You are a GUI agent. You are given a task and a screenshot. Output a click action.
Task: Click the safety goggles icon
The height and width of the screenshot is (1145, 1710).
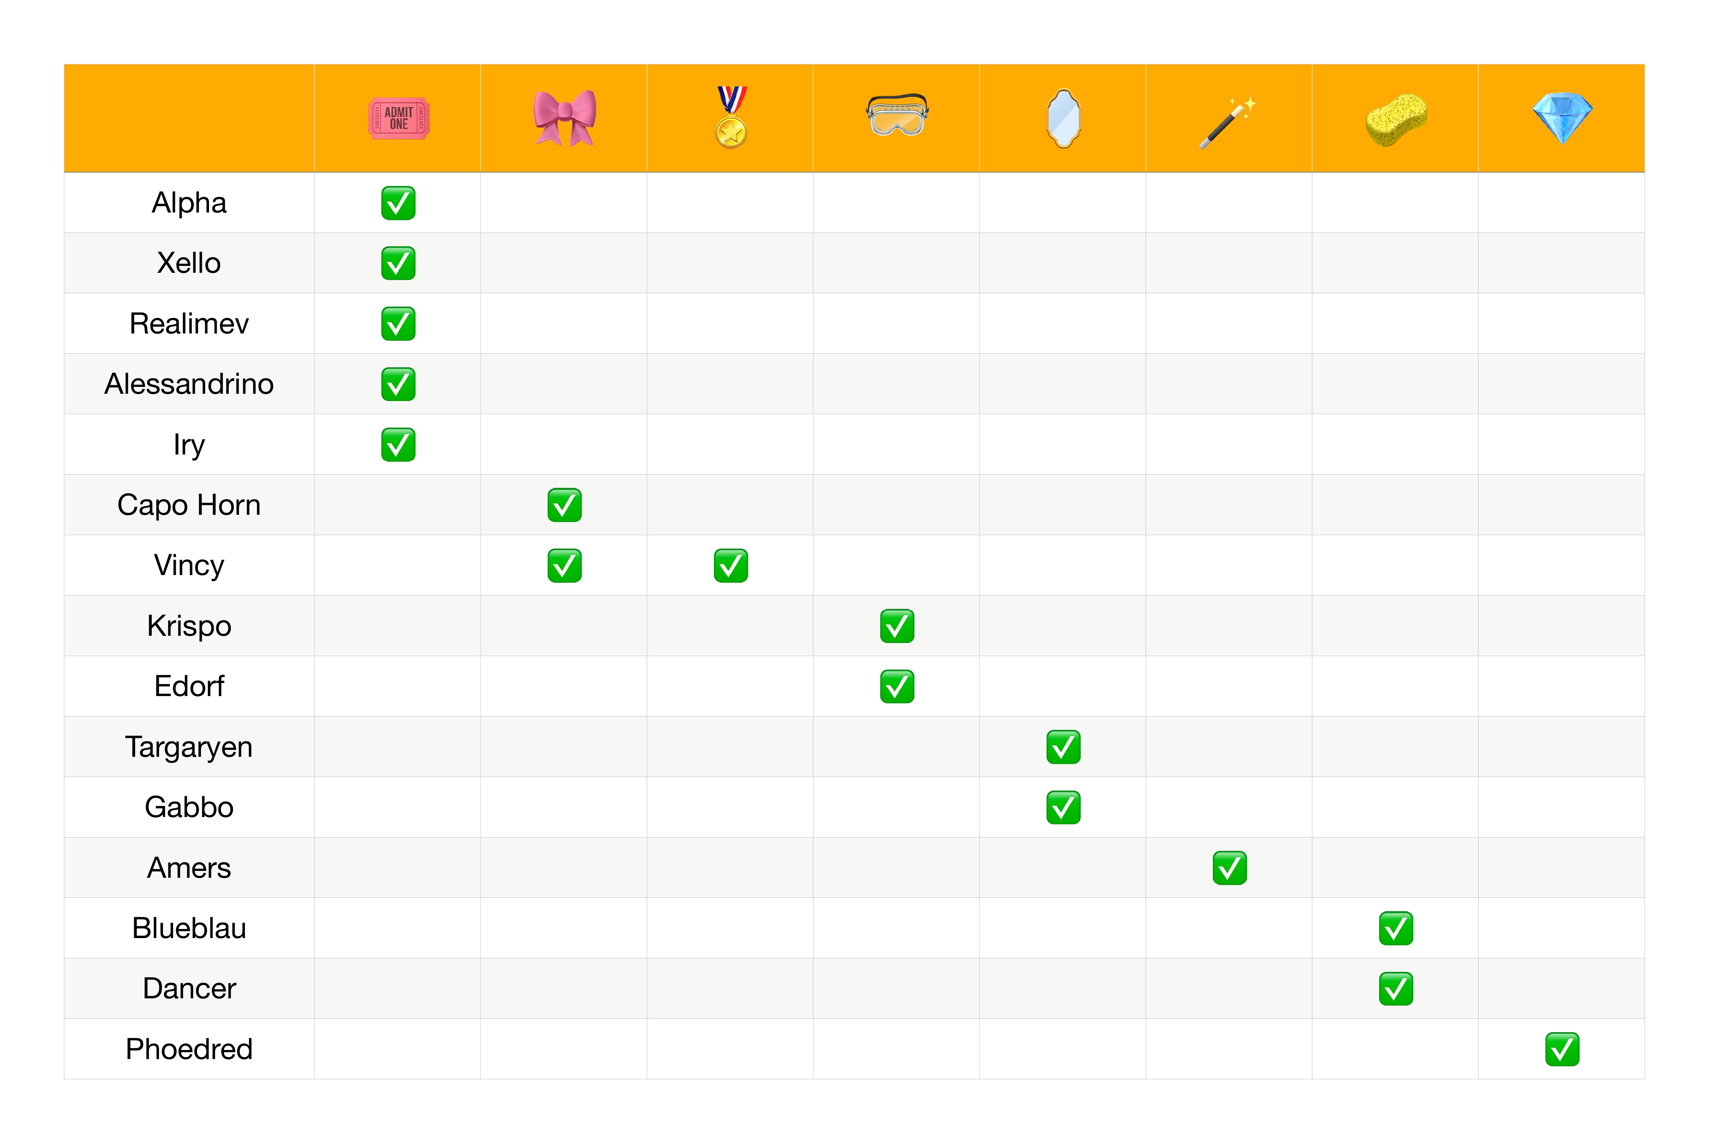(x=896, y=115)
